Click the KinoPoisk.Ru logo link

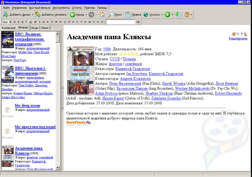pyautogui.click(x=79, y=123)
